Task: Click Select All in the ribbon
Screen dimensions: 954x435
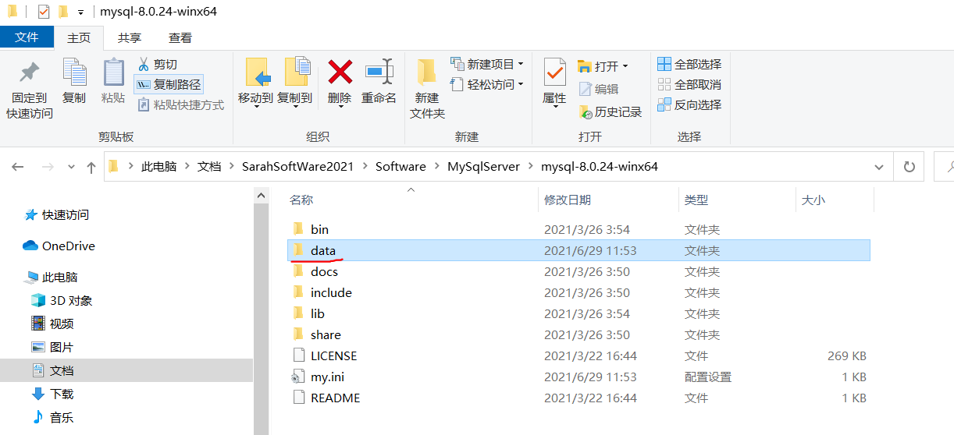Action: coord(689,64)
